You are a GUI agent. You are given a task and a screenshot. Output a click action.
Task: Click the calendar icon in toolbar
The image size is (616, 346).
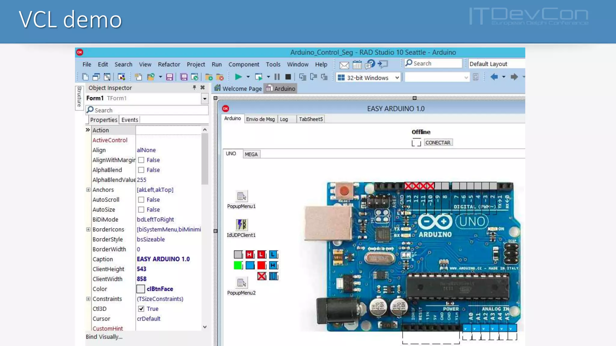pyautogui.click(x=357, y=65)
